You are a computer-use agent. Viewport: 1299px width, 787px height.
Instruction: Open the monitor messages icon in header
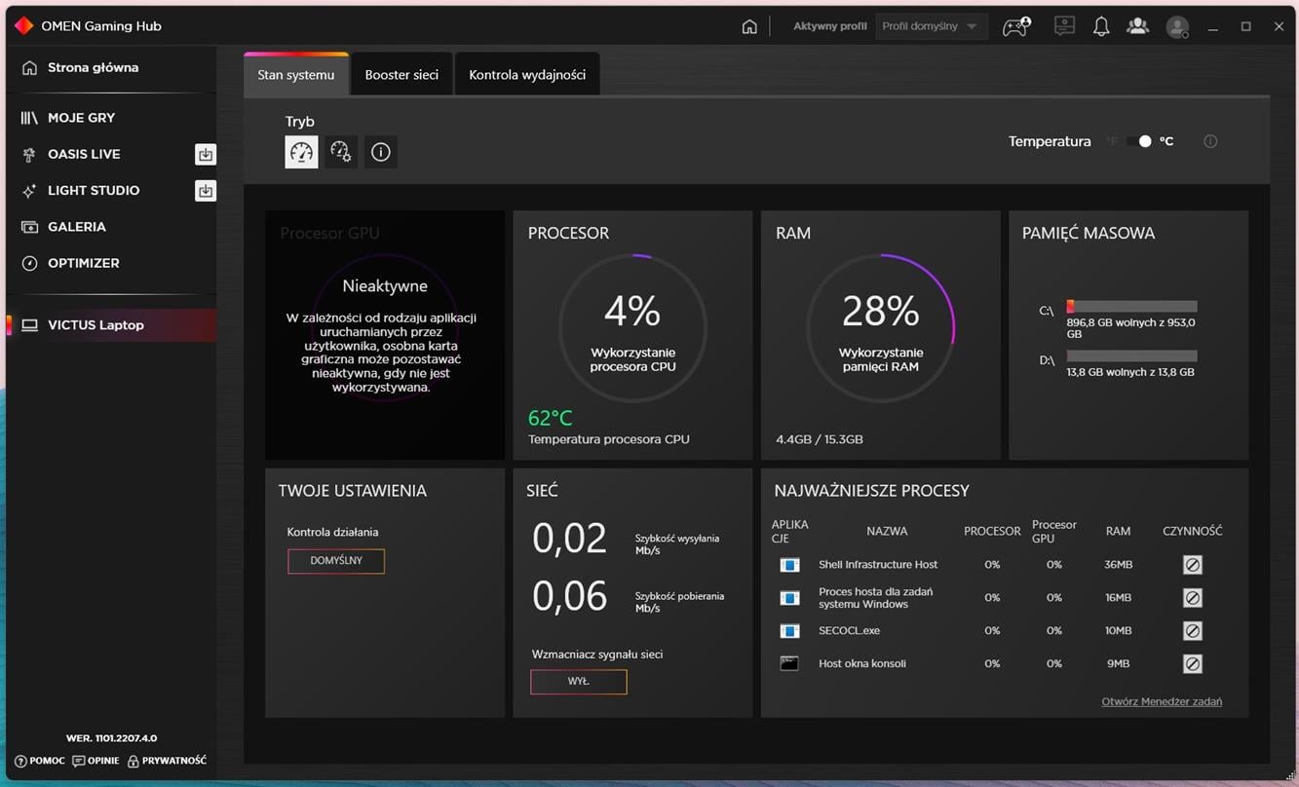pos(1064,26)
